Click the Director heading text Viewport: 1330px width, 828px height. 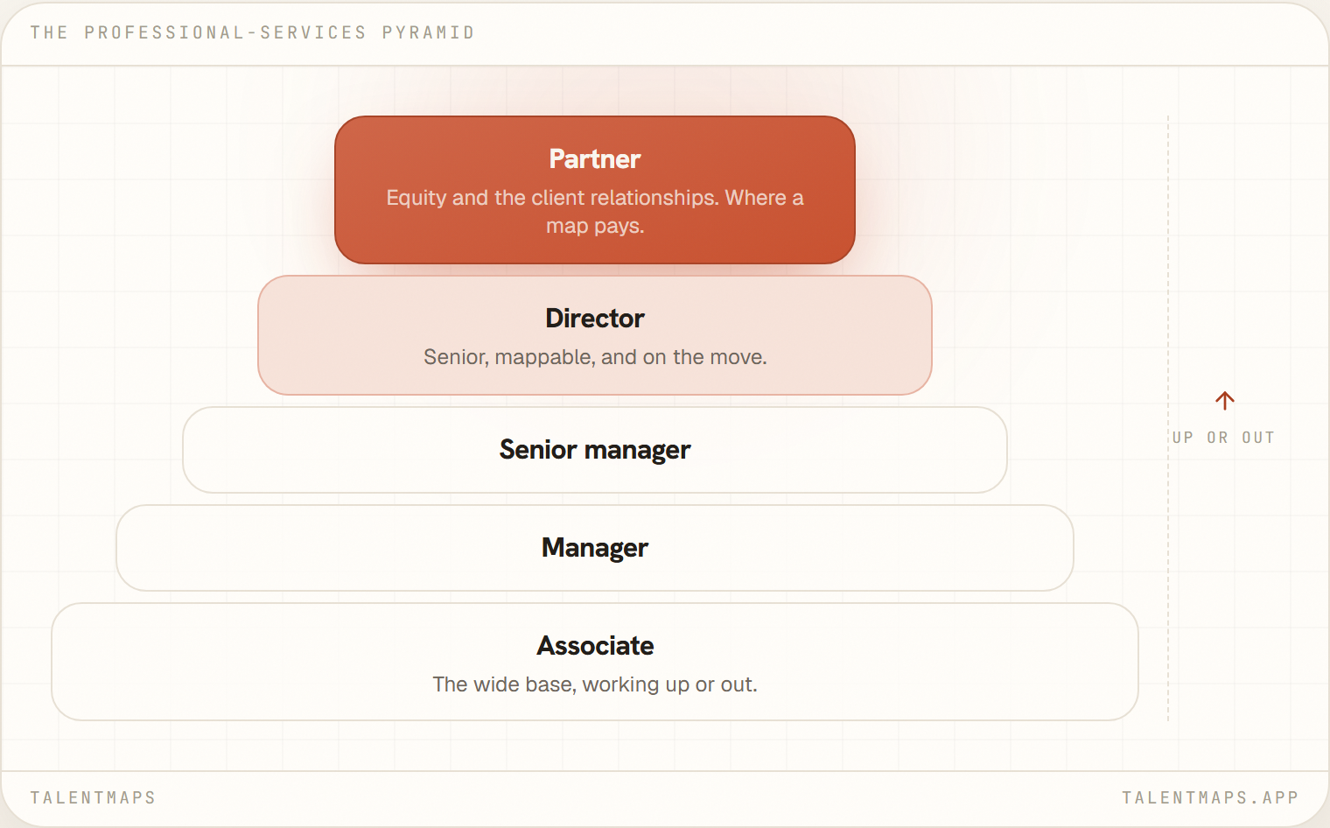[x=595, y=319]
